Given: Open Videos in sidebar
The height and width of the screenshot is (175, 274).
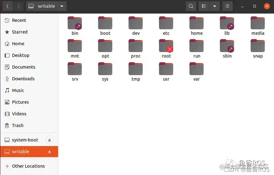Looking at the screenshot, I should pos(29,114).
